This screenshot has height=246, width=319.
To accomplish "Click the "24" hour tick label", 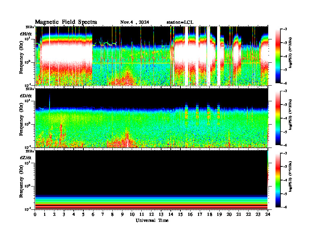I will (268, 214).
